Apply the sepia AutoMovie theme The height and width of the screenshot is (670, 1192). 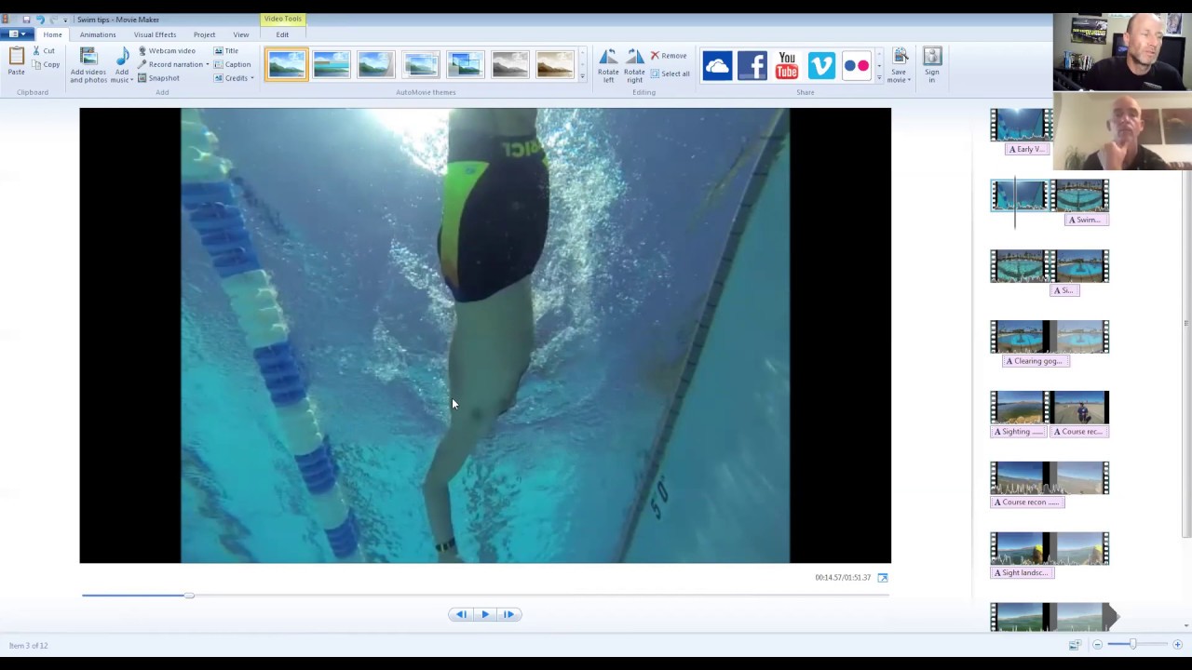coord(555,64)
